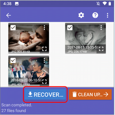The height and width of the screenshot is (115, 115).
Task: Open options menu on the 304.89 KB photo
Action: [x=44, y=28]
